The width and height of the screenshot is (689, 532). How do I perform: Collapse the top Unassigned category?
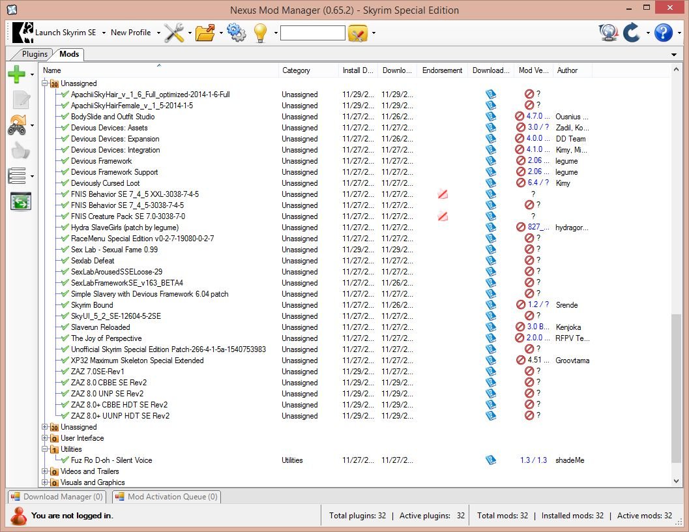tap(45, 83)
